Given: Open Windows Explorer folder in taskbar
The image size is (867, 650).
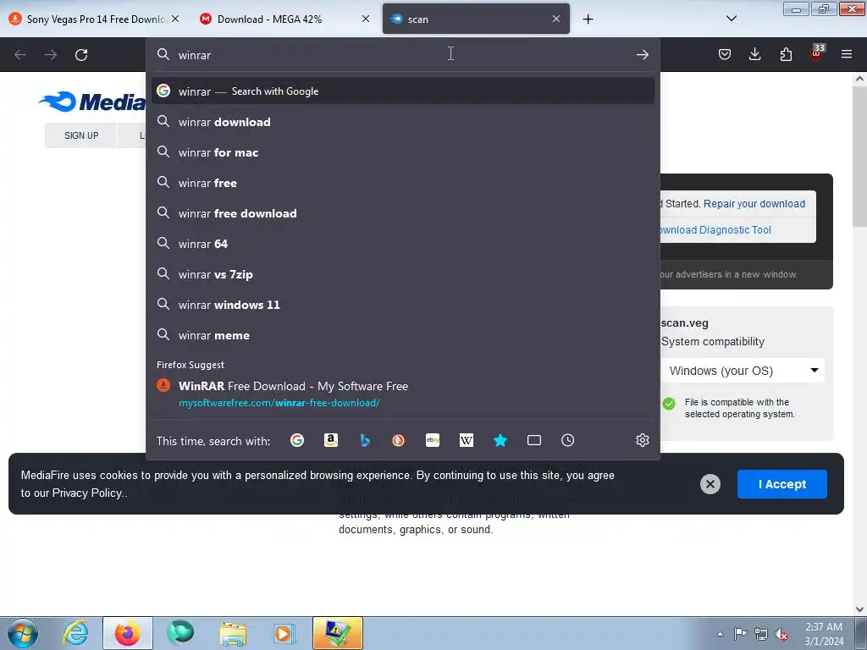Looking at the screenshot, I should [x=233, y=633].
